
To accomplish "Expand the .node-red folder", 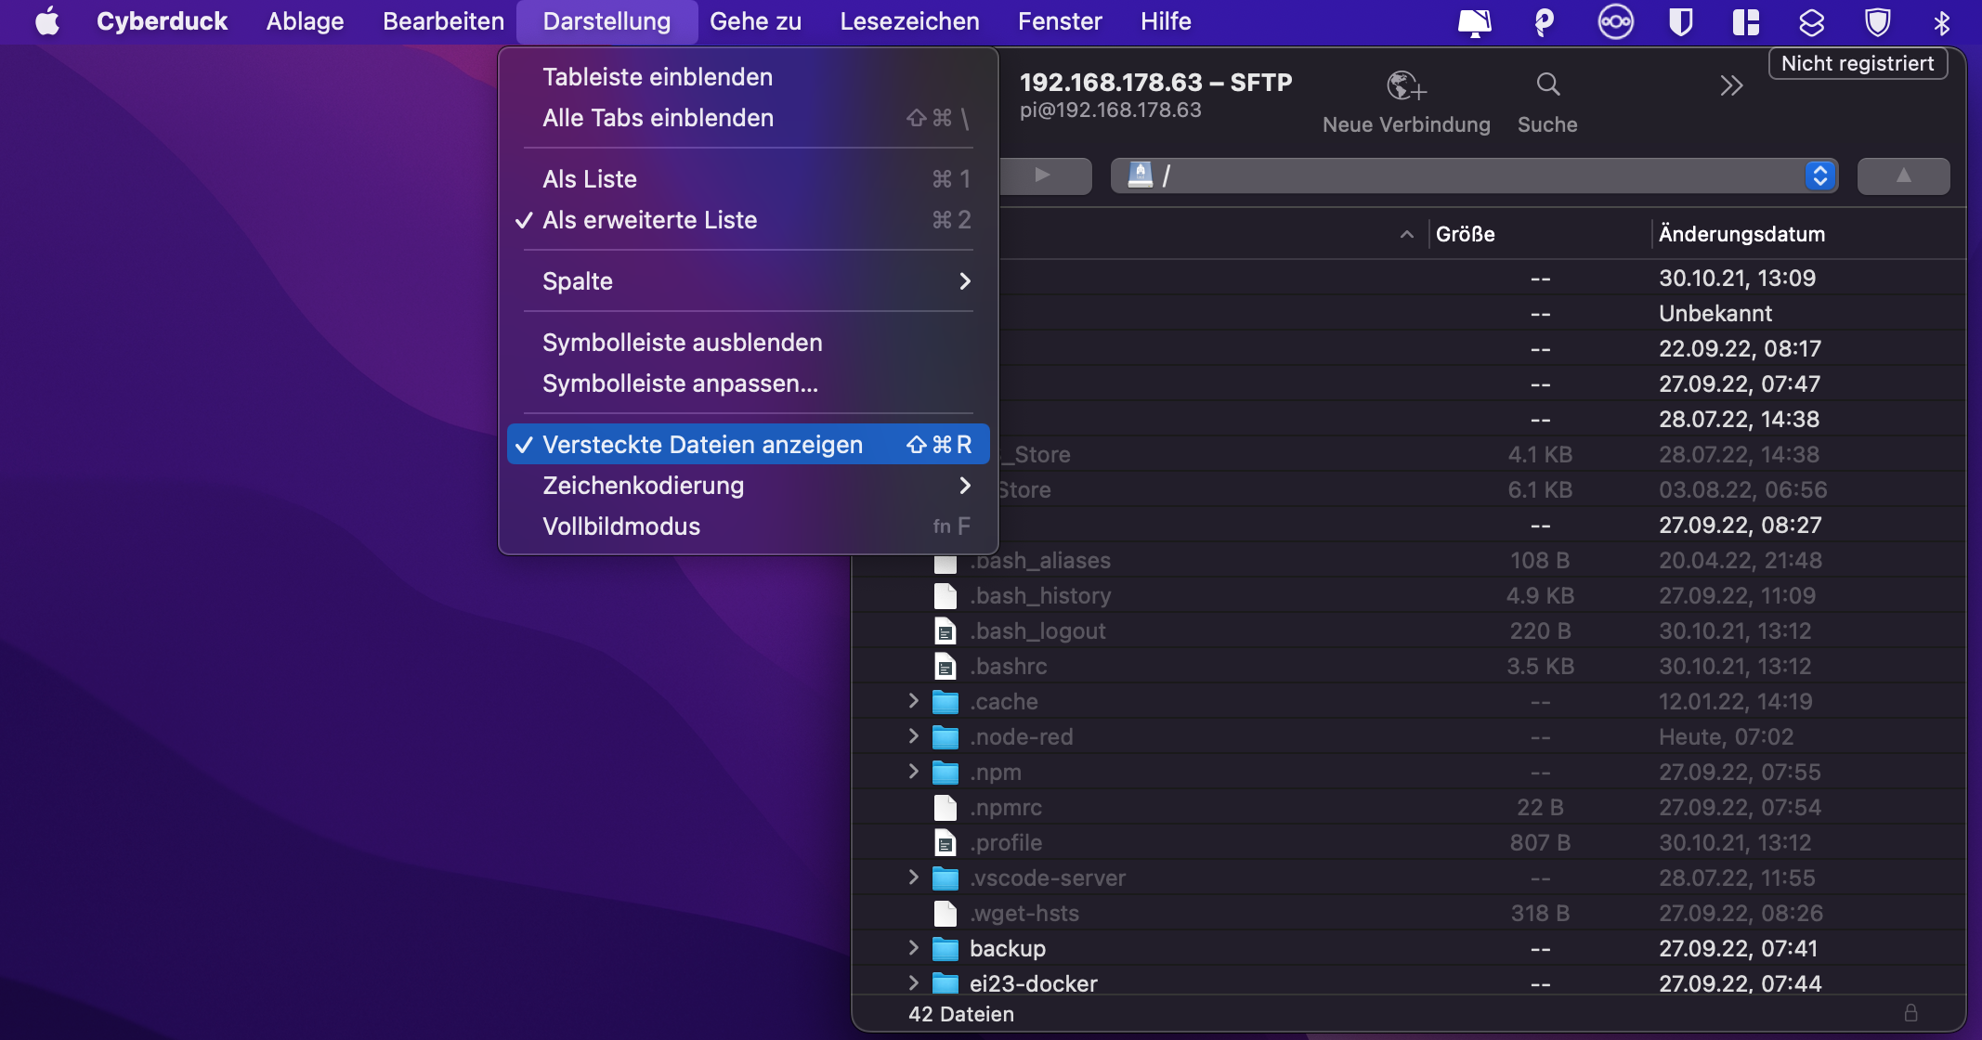I will click(913, 736).
